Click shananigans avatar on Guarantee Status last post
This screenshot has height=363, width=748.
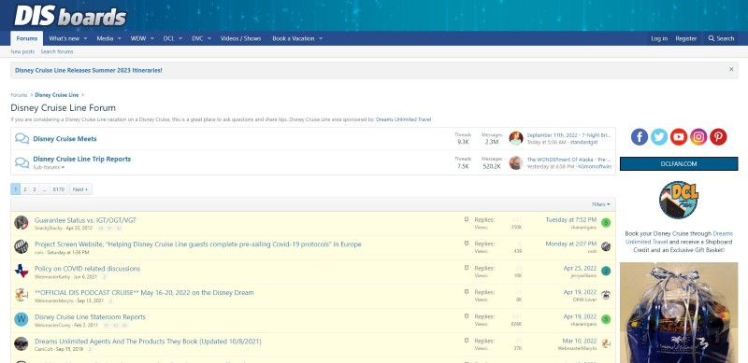(x=606, y=222)
